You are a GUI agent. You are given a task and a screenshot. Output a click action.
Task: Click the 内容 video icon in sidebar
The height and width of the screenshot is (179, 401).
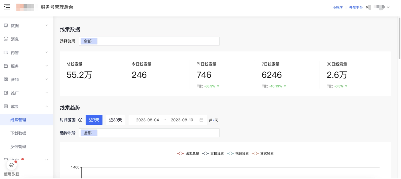[x=7, y=52]
